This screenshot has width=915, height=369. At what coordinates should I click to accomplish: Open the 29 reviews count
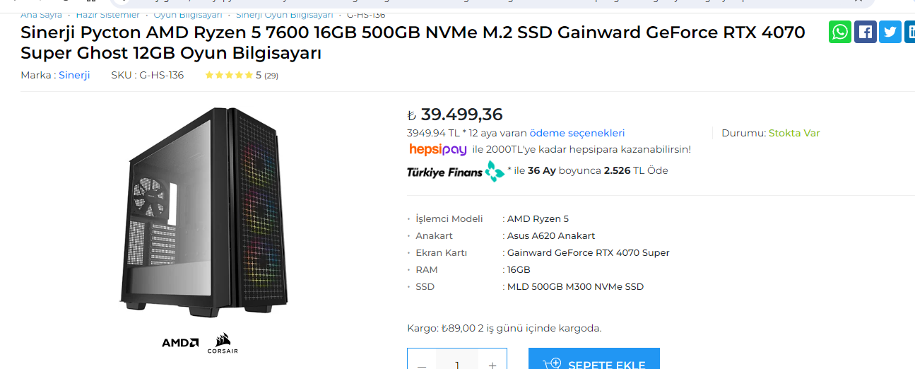[x=271, y=76]
